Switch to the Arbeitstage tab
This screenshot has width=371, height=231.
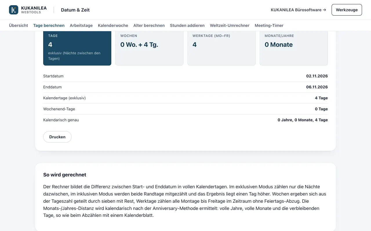[81, 25]
